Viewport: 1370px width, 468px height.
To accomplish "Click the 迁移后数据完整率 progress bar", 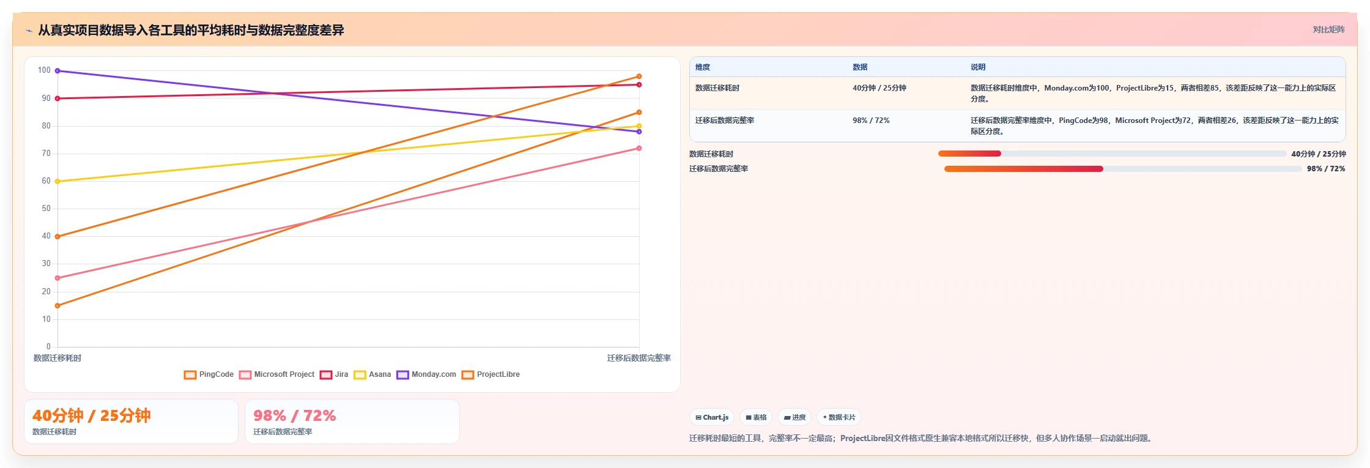I will pos(1123,169).
